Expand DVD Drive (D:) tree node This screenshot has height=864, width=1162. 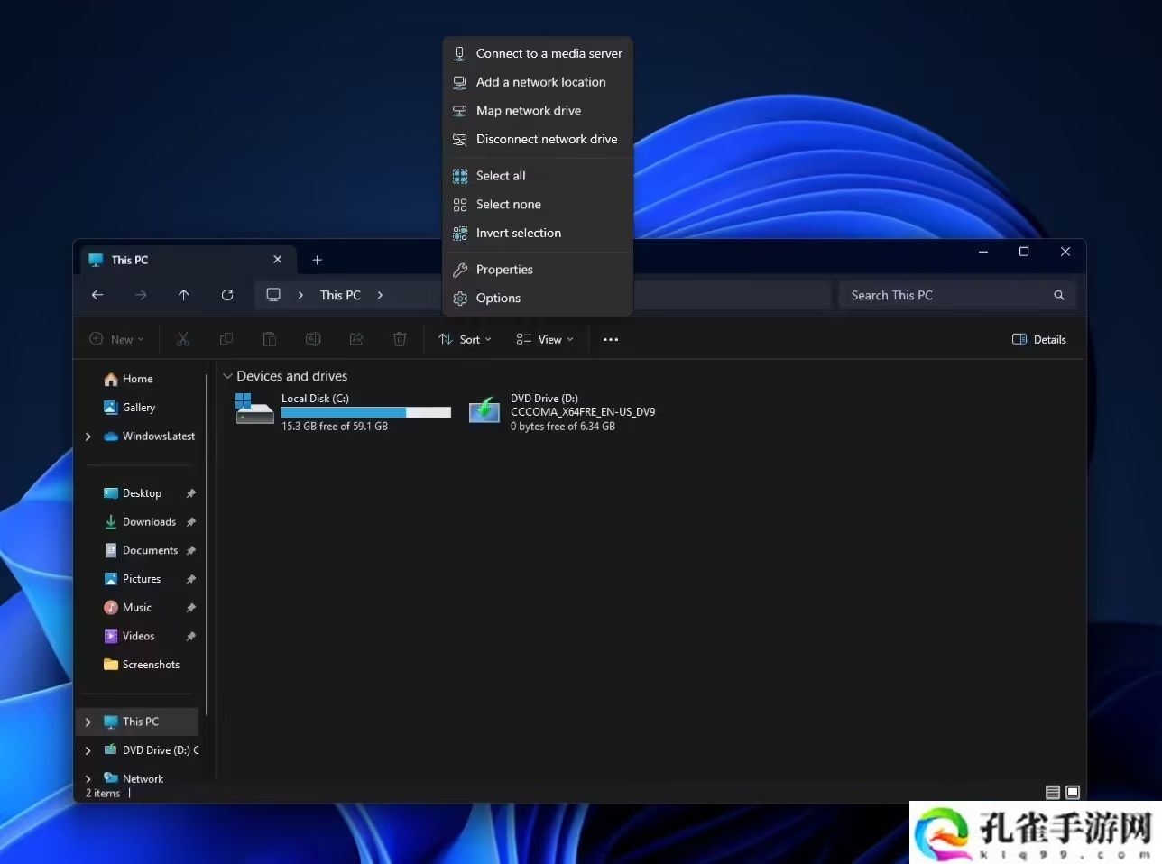click(x=88, y=750)
